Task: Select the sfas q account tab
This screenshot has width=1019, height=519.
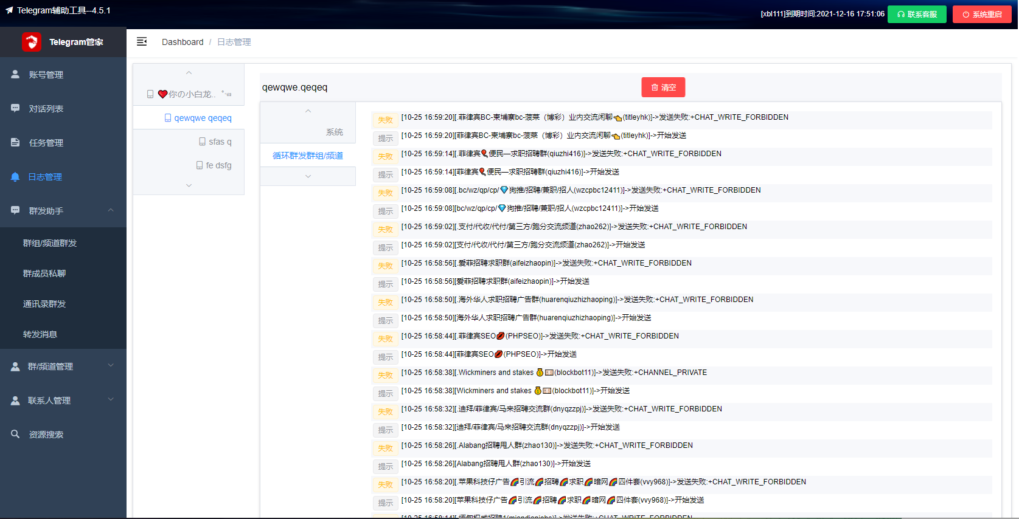Action: (215, 142)
